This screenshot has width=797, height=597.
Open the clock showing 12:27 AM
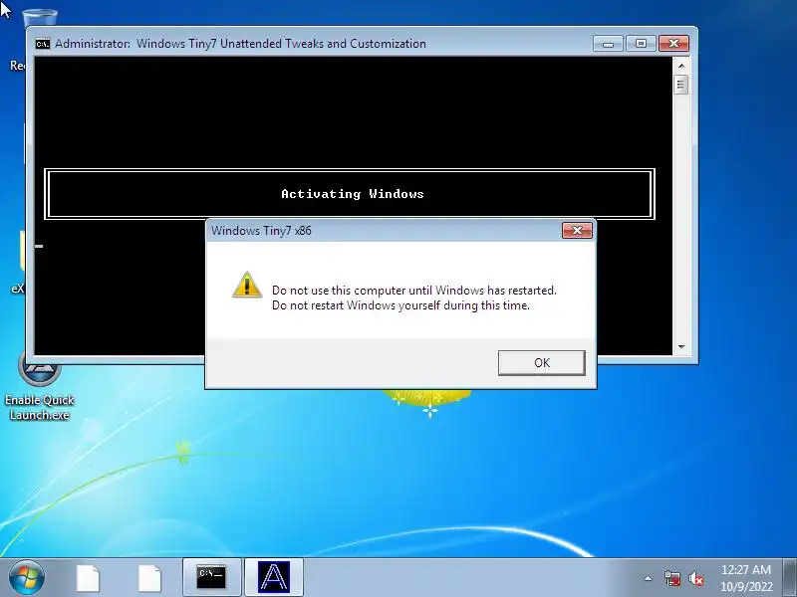pos(746,578)
